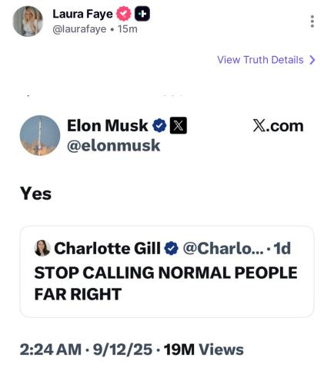Screen dimensions: 334x384
Task: Click the blue verified checkmark beside Elon Musk
Action: (159, 125)
